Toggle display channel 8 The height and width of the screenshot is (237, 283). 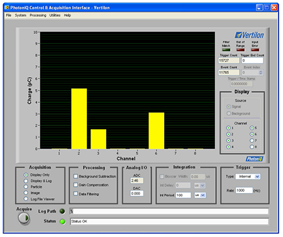tap(252, 147)
